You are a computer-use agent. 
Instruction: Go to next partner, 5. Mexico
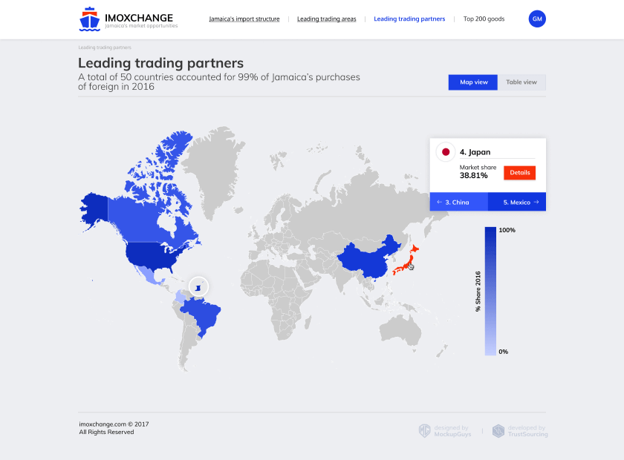click(x=517, y=202)
